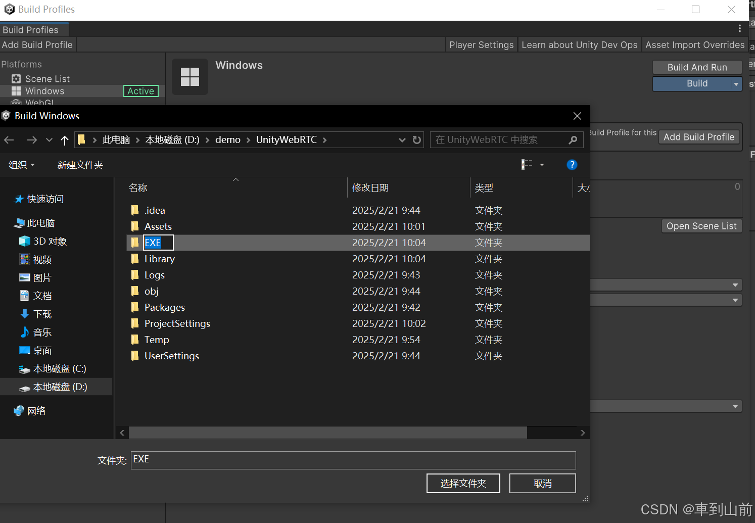The height and width of the screenshot is (523, 755).
Task: Select the Library folder
Action: coord(159,259)
